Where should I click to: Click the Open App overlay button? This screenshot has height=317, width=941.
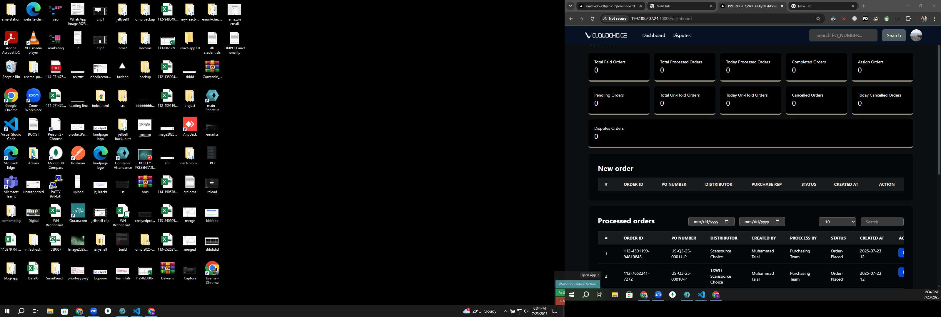tap(590, 275)
